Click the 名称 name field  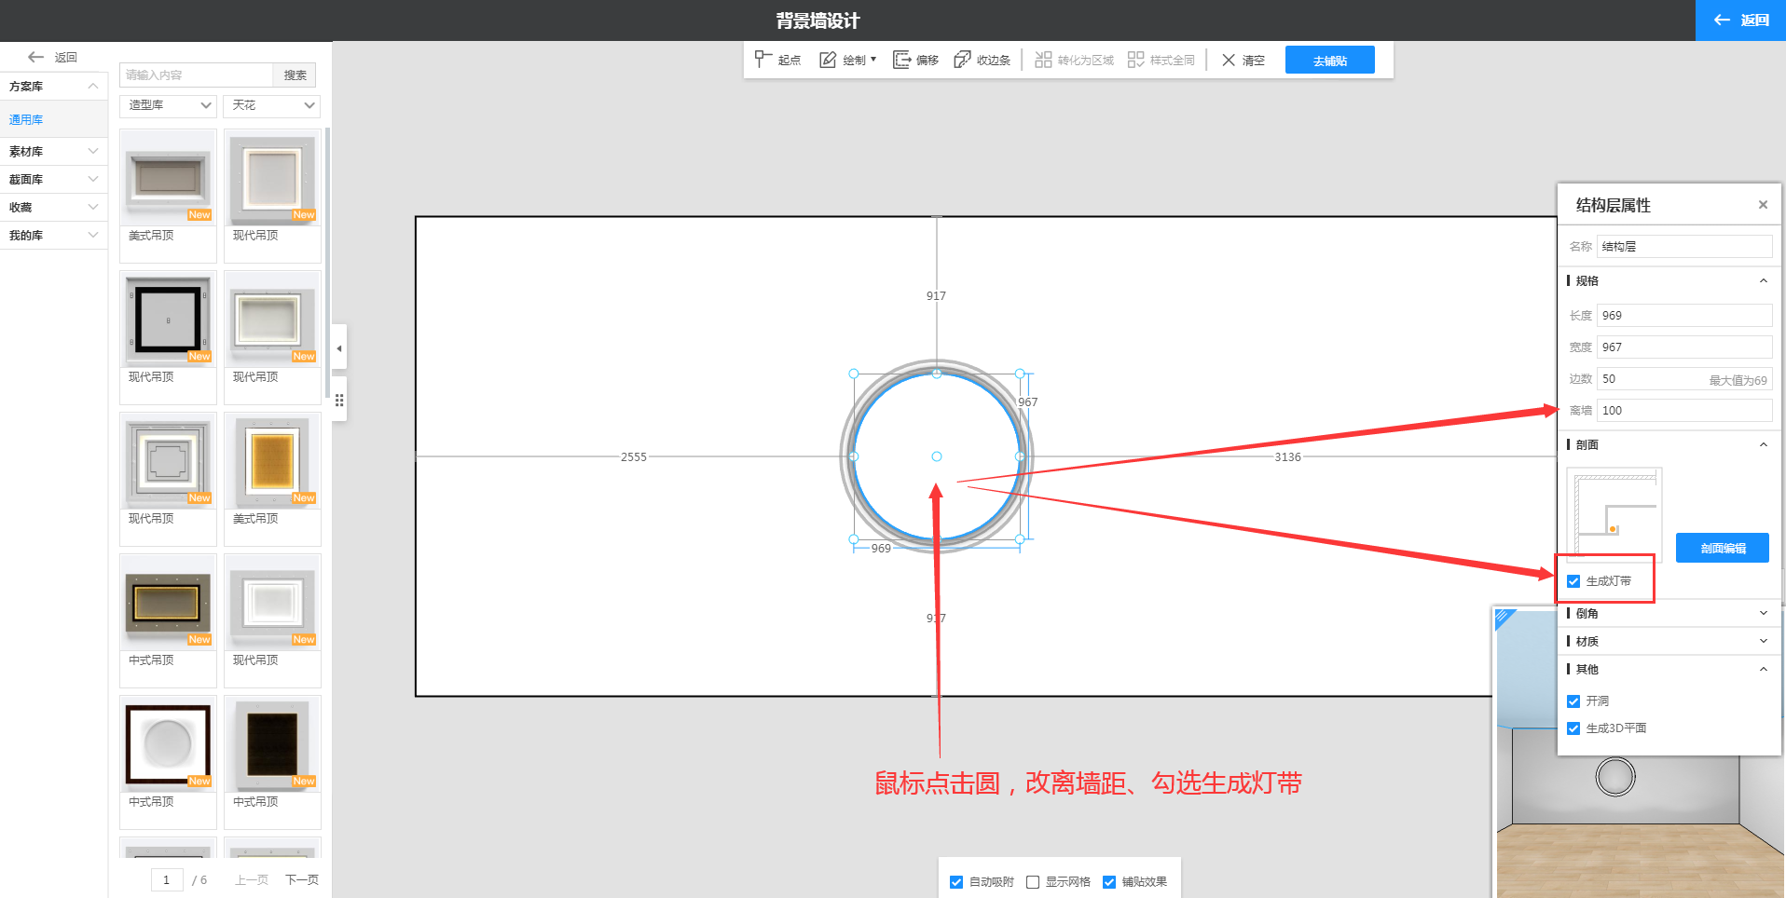pos(1684,246)
